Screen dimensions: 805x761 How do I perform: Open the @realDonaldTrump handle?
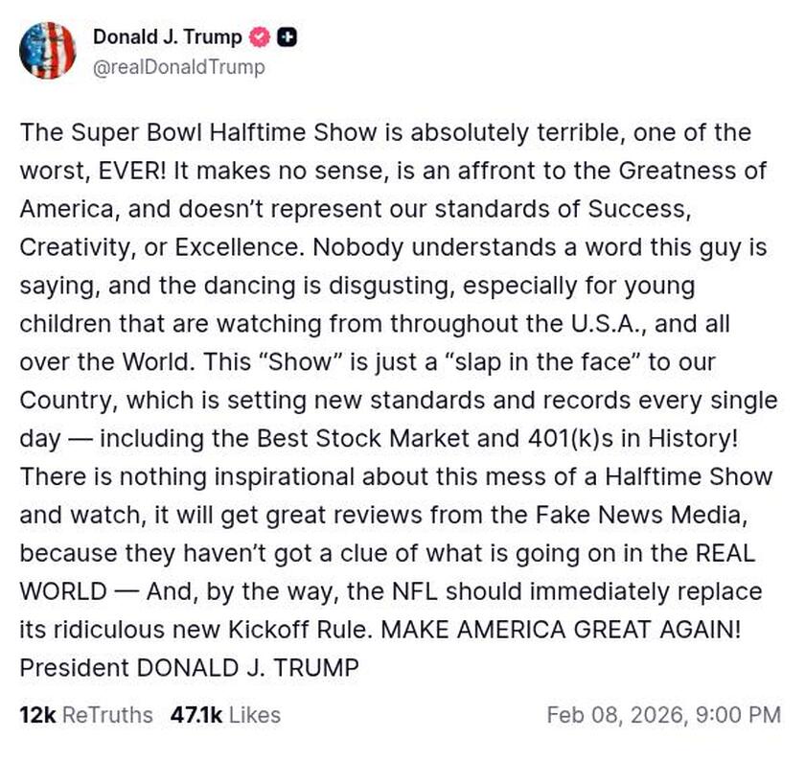175,68
